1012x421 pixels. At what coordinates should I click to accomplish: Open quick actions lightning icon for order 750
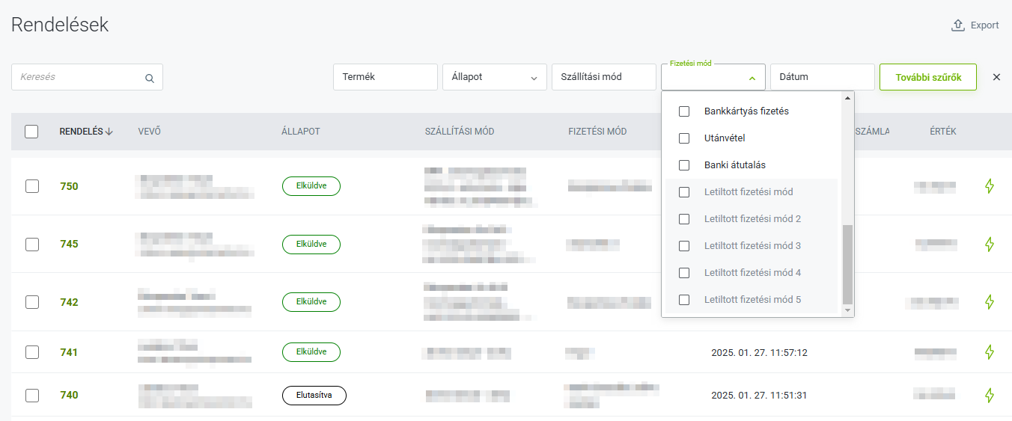(x=990, y=186)
